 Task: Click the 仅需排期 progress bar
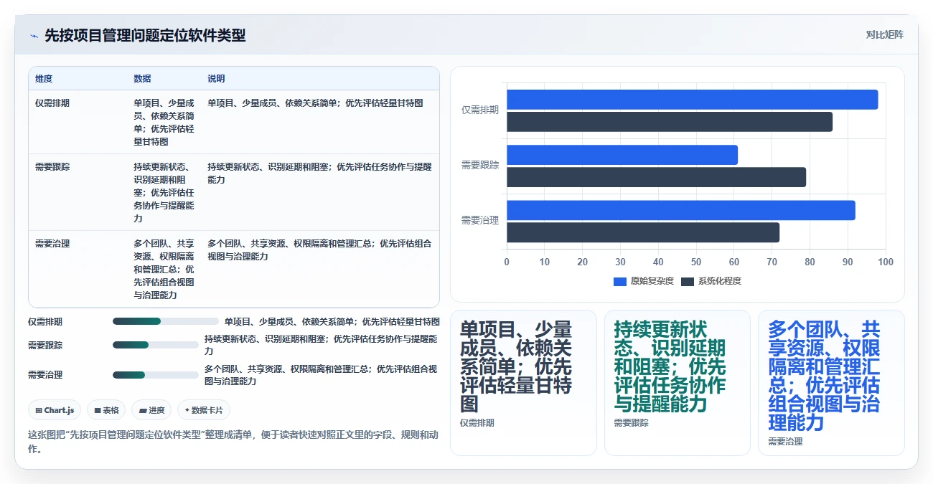(166, 321)
